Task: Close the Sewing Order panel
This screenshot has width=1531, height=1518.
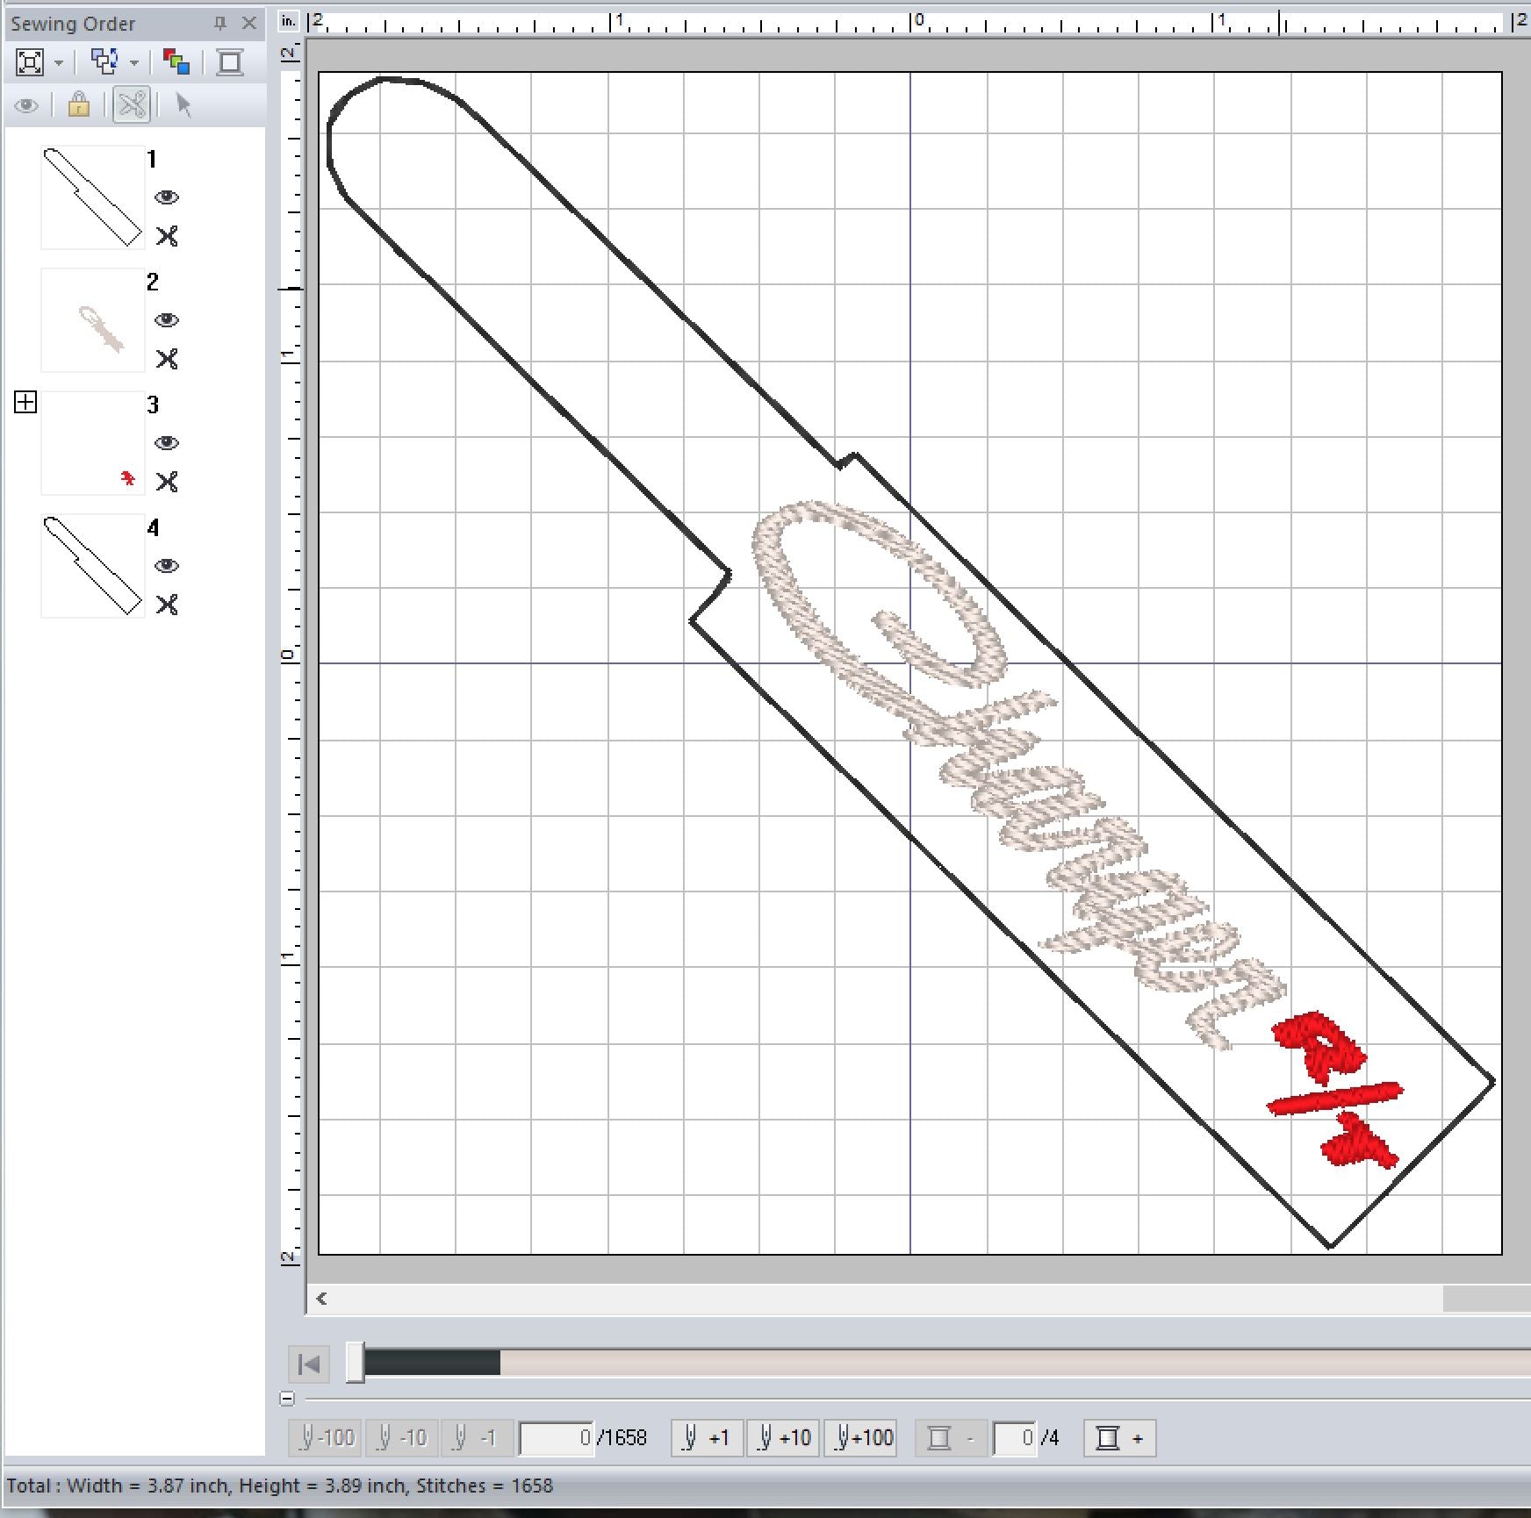Action: tap(249, 24)
